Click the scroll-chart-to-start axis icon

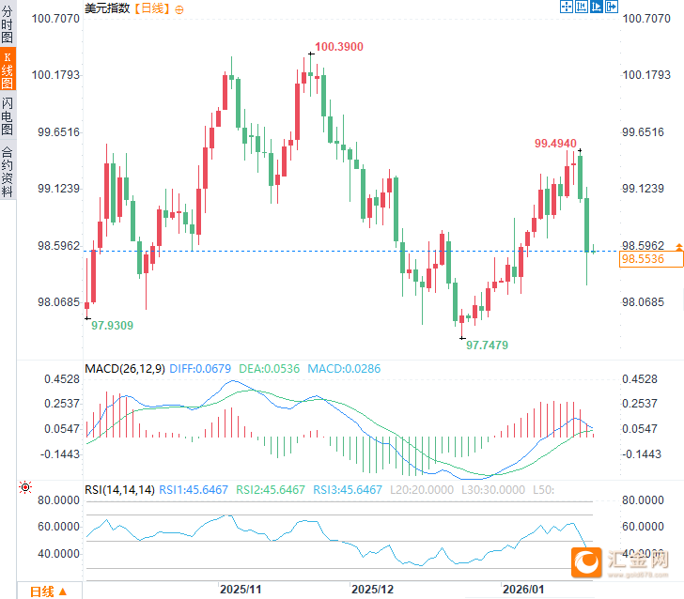coord(581,7)
